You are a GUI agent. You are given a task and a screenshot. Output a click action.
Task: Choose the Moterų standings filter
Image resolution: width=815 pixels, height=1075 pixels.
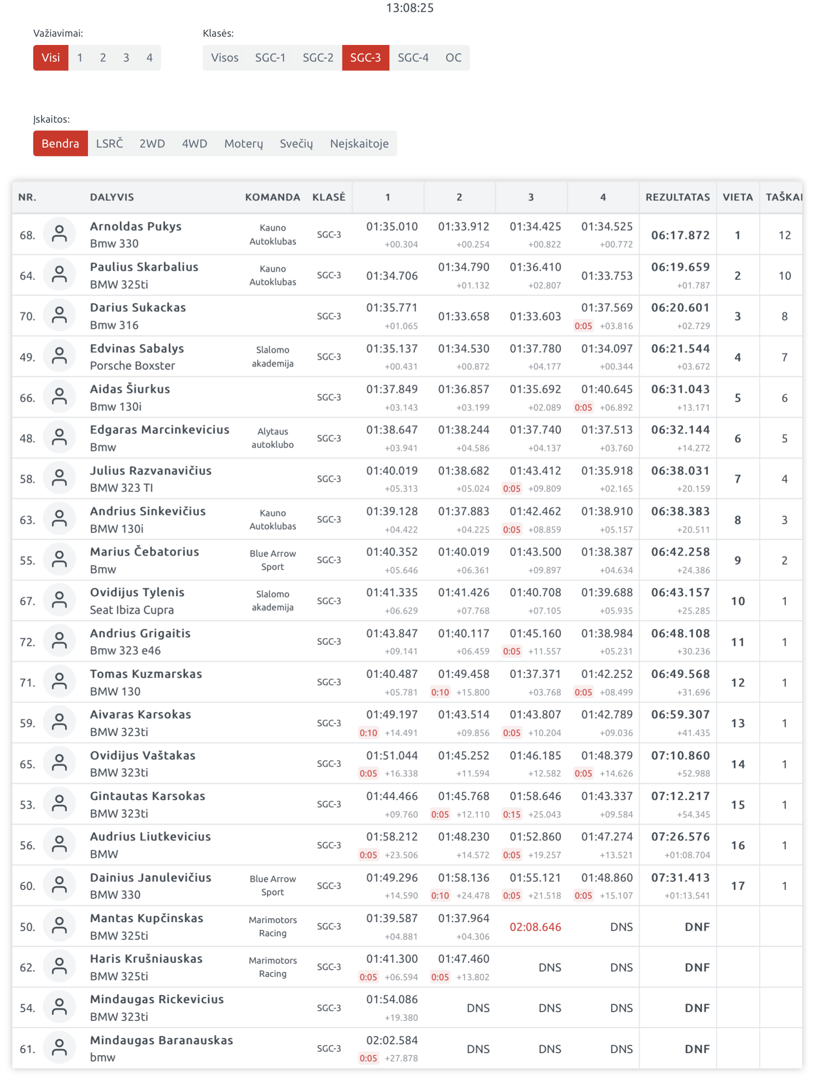243,143
